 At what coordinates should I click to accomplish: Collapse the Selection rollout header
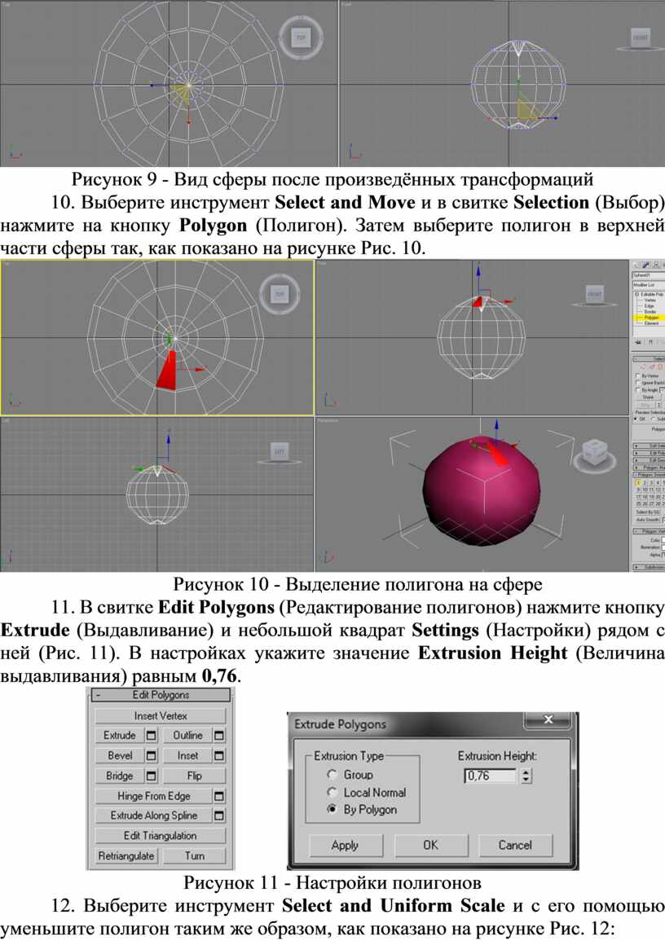tap(649, 358)
